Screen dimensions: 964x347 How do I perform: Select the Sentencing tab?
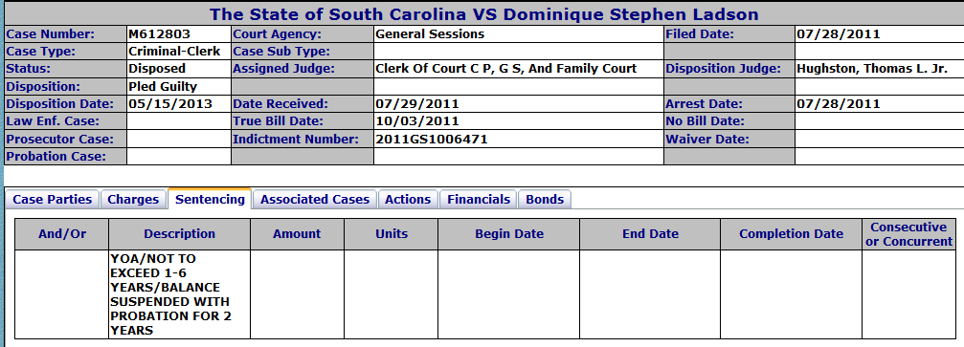(210, 199)
